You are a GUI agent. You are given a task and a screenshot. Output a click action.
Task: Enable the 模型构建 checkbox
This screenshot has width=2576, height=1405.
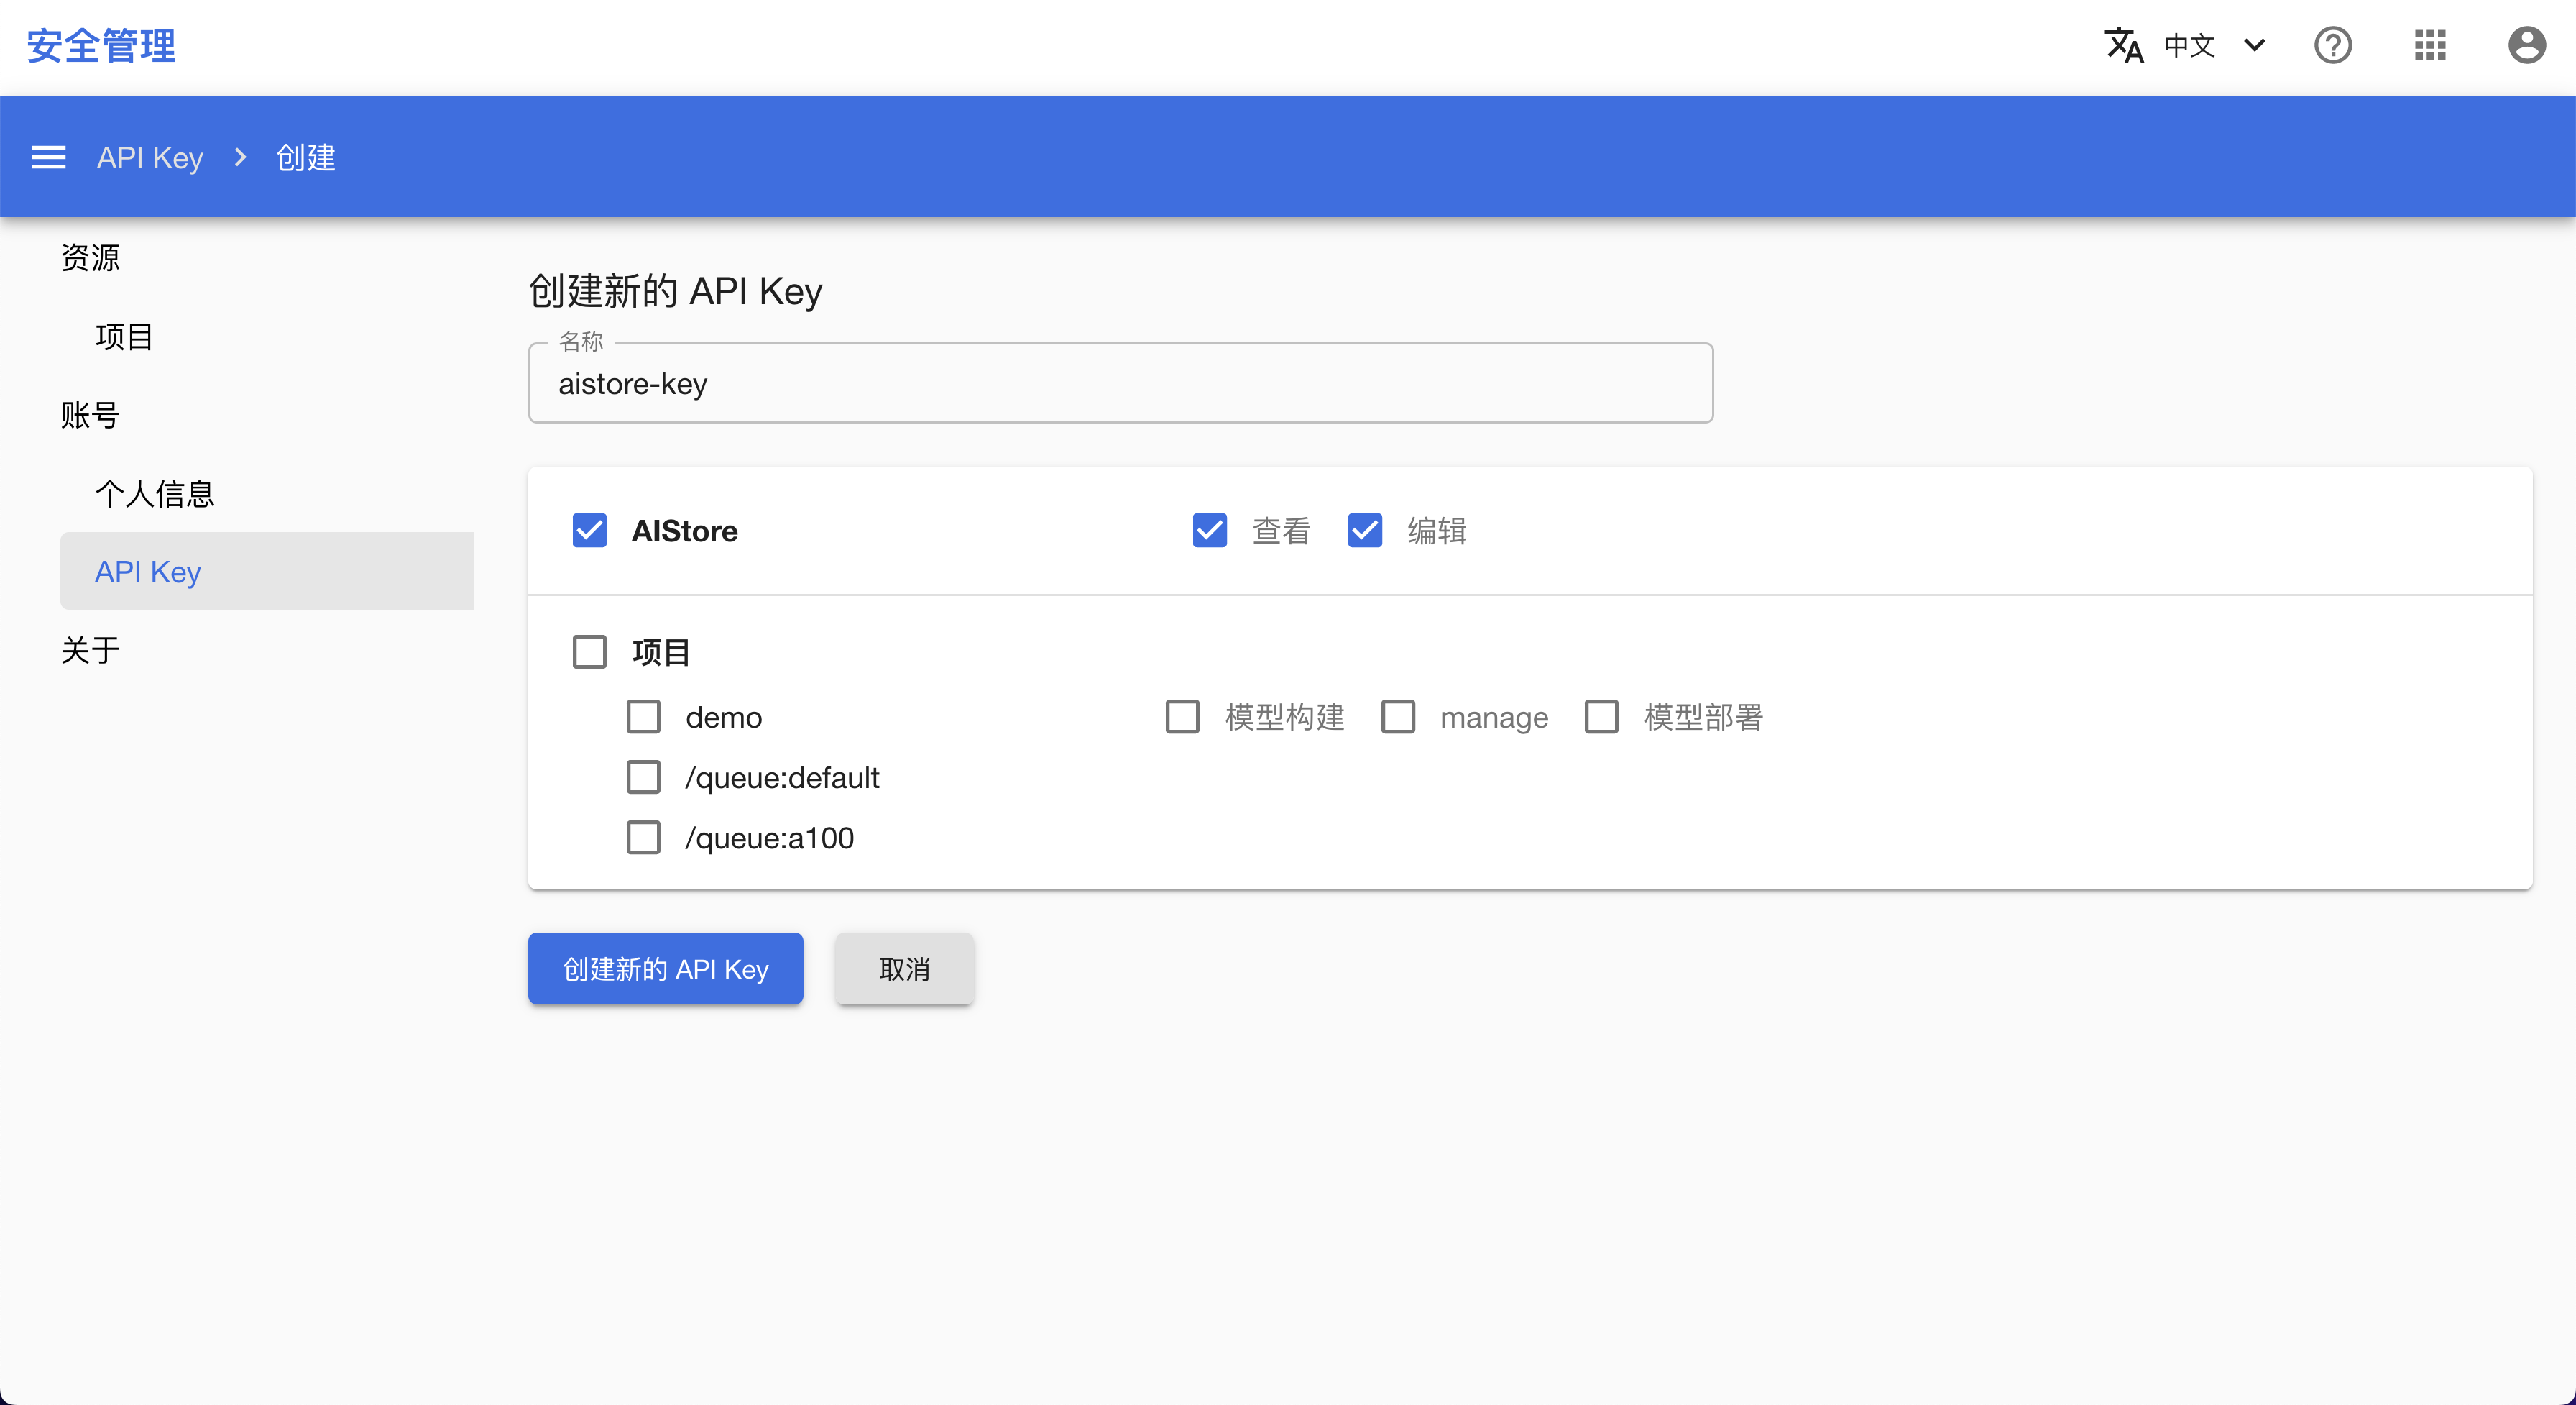click(x=1183, y=716)
